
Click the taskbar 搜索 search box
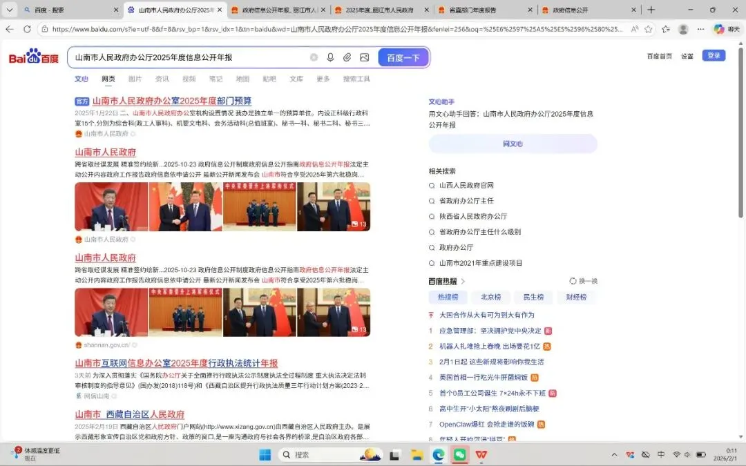click(332, 454)
